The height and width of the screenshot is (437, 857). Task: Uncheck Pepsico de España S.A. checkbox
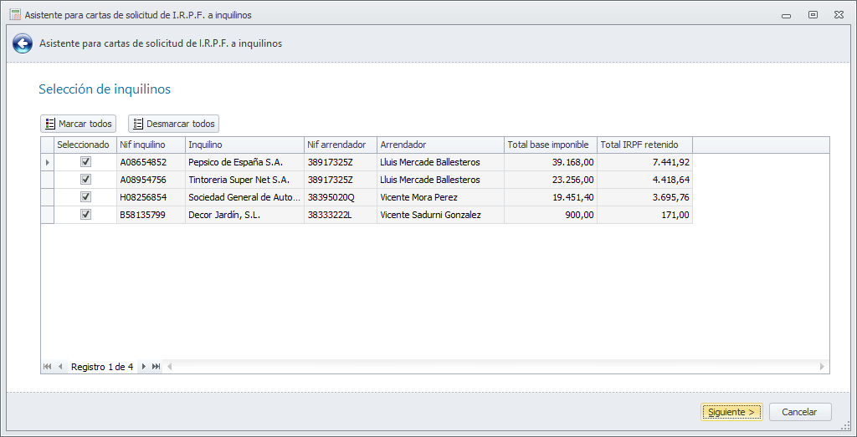[x=85, y=162]
